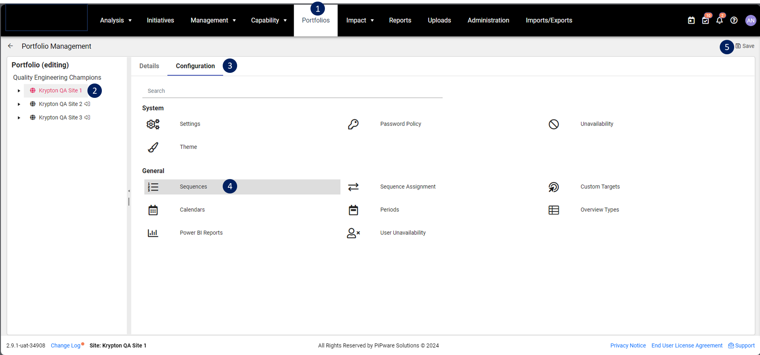Expand the Krypton QA Site 3 node
This screenshot has width=760, height=355.
[x=19, y=118]
